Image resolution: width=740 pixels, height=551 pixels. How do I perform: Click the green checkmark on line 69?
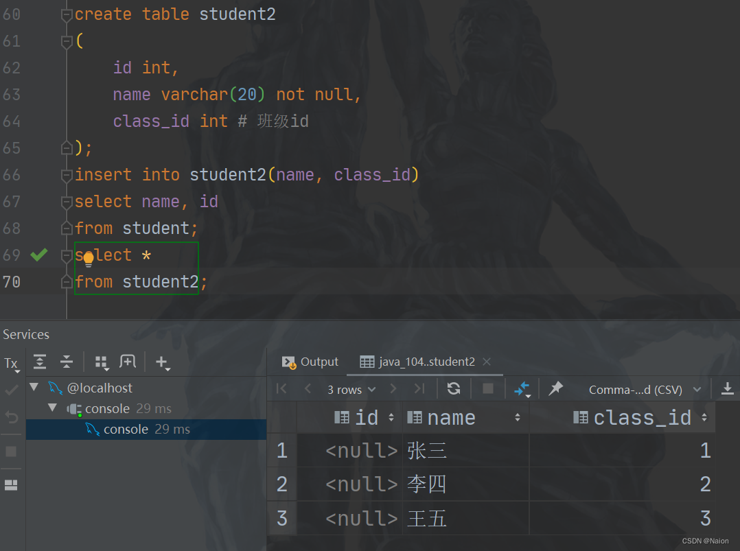coord(38,255)
